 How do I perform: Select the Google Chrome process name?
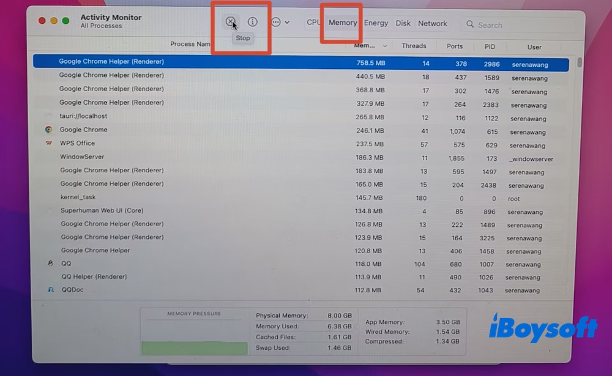(83, 130)
